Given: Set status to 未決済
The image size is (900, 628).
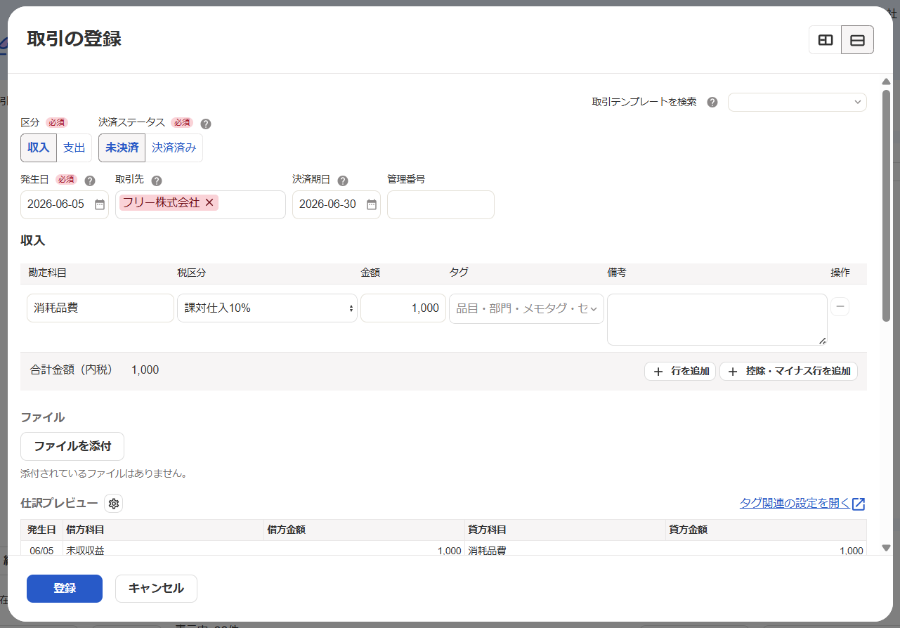Looking at the screenshot, I should (x=122, y=148).
